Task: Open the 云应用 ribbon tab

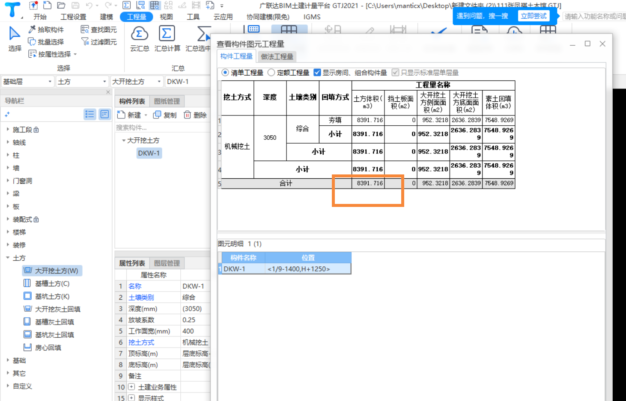Action: click(x=223, y=17)
